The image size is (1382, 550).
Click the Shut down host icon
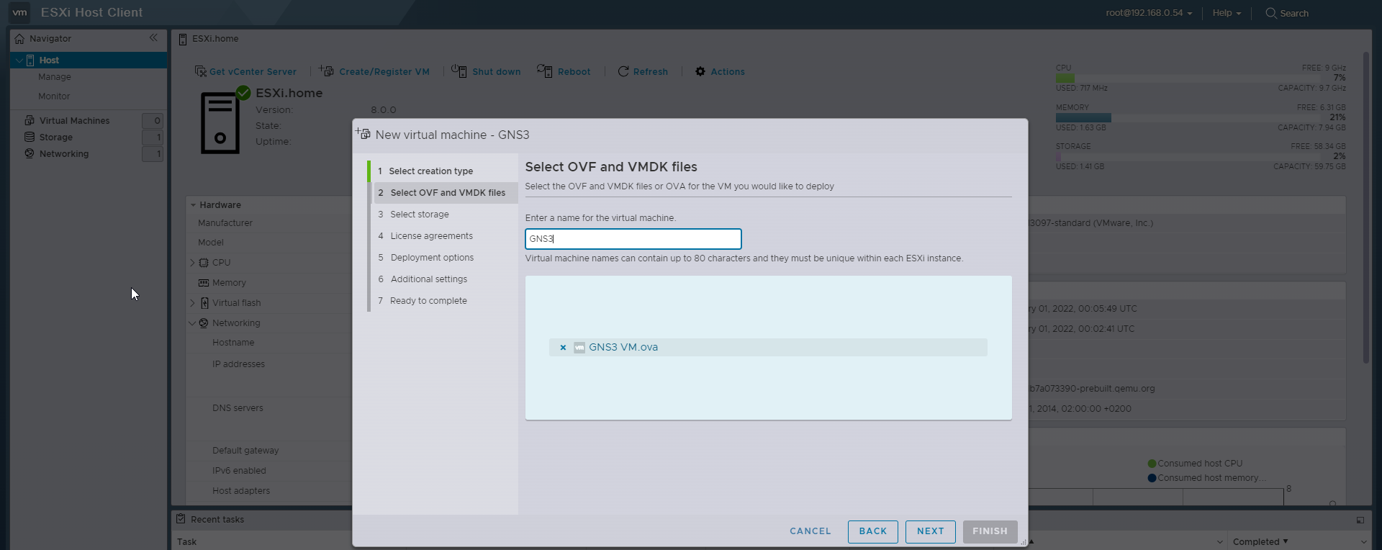pyautogui.click(x=459, y=71)
